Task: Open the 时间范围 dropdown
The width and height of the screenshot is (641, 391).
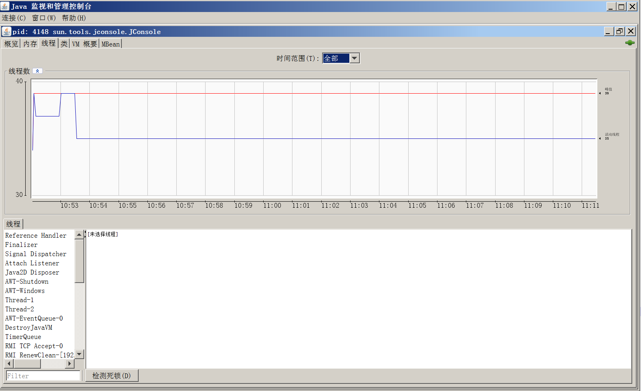Action: pyautogui.click(x=354, y=58)
